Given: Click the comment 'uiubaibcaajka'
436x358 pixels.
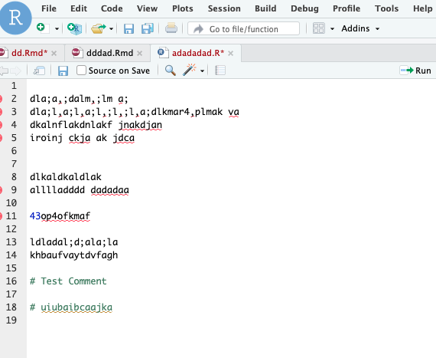Looking at the screenshot, I should [x=76, y=307].
